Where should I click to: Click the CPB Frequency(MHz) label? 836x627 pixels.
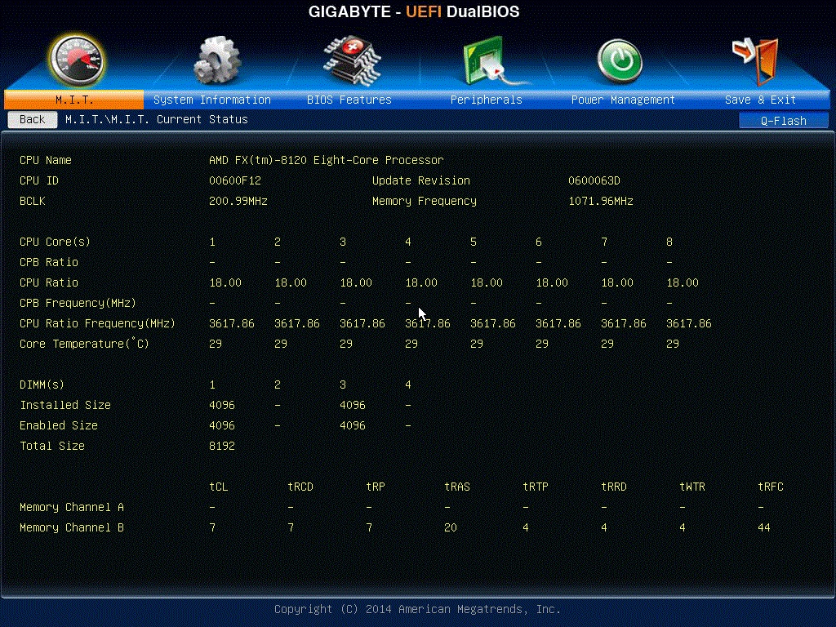coord(78,303)
